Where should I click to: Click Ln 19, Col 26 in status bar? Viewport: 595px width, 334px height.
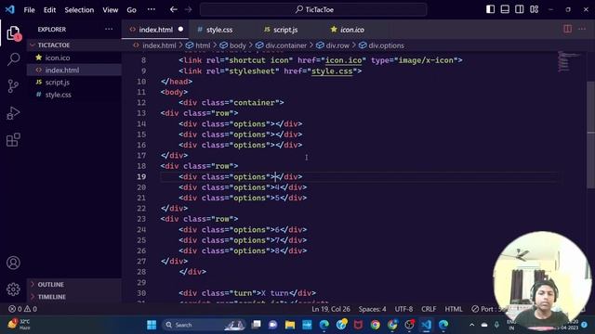click(331, 309)
